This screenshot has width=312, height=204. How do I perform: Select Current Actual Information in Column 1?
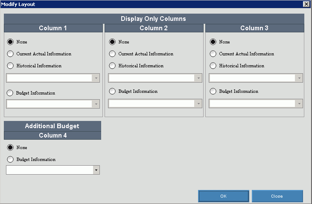[10, 54]
